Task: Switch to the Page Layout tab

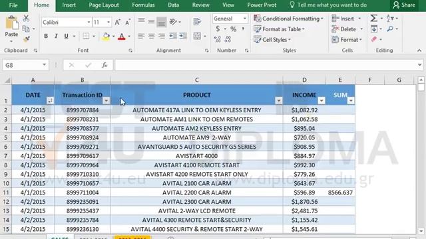Action: coord(104,5)
